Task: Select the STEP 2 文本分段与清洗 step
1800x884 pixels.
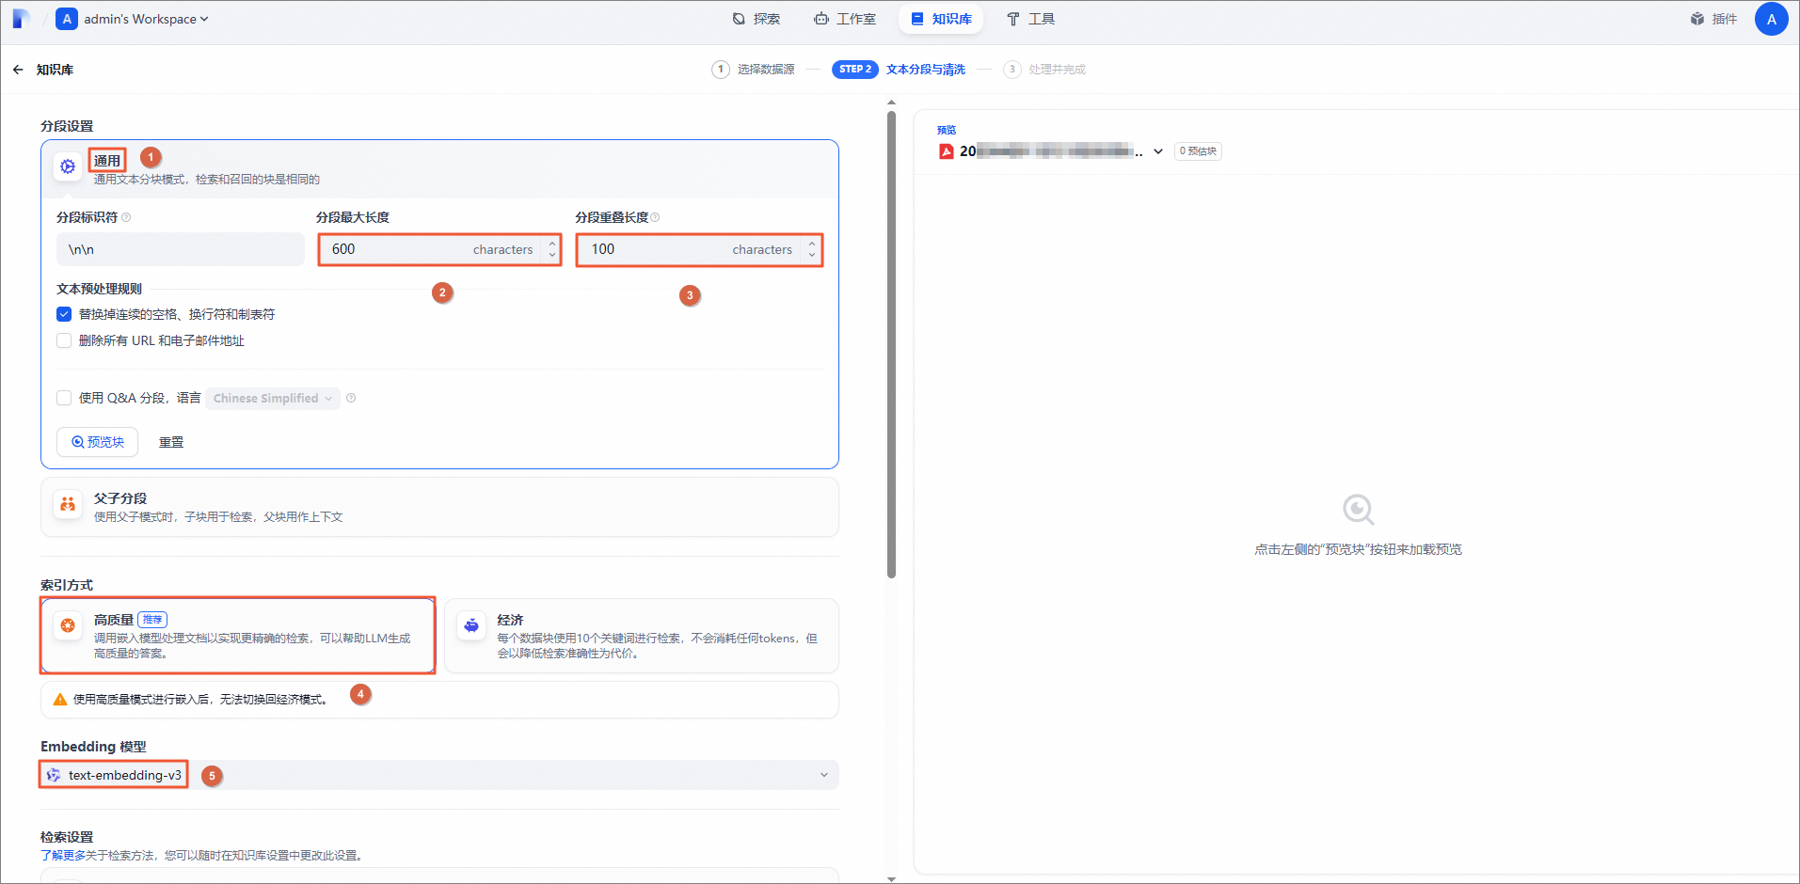Action: point(899,70)
